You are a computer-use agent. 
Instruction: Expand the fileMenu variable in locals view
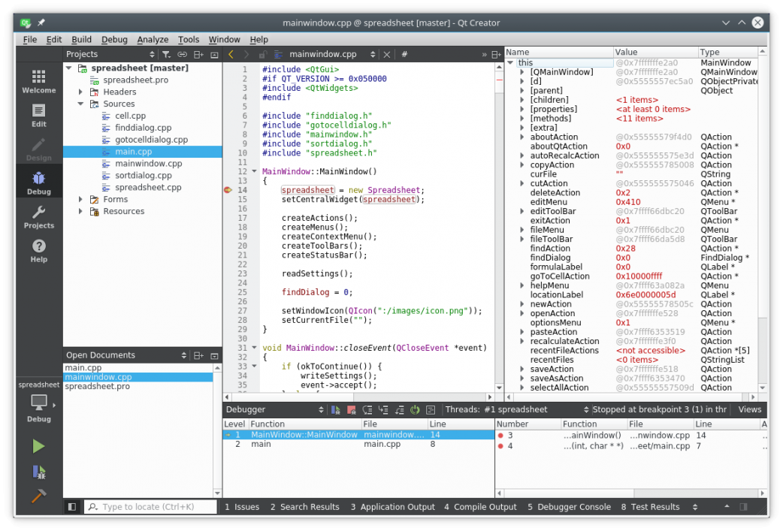(522, 230)
